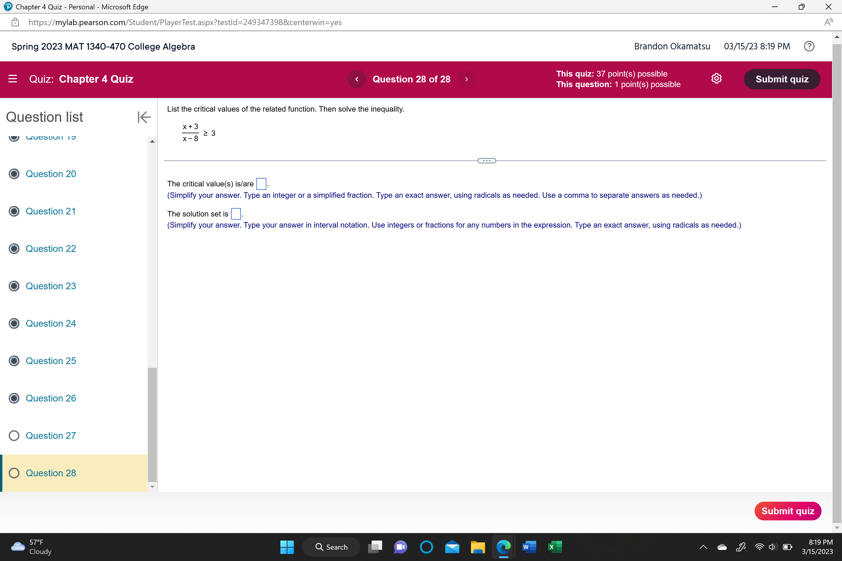Expand the question content ellipsis divider
The width and height of the screenshot is (842, 561).
[x=486, y=160]
